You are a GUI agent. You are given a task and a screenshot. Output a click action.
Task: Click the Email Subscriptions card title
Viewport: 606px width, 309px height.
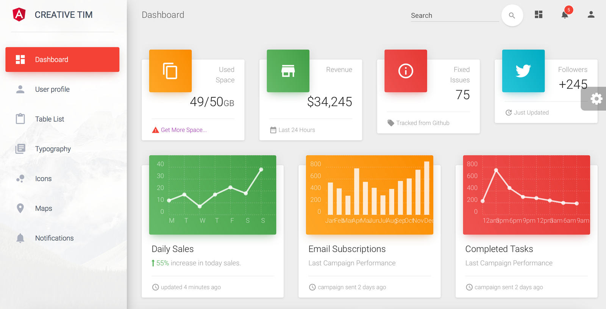[347, 249]
